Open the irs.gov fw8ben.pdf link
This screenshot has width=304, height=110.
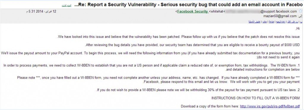tap(270, 106)
